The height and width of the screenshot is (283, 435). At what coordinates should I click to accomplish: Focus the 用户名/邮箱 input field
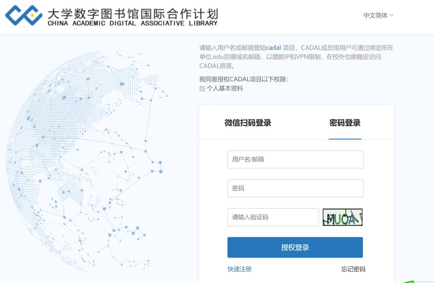tap(295, 159)
